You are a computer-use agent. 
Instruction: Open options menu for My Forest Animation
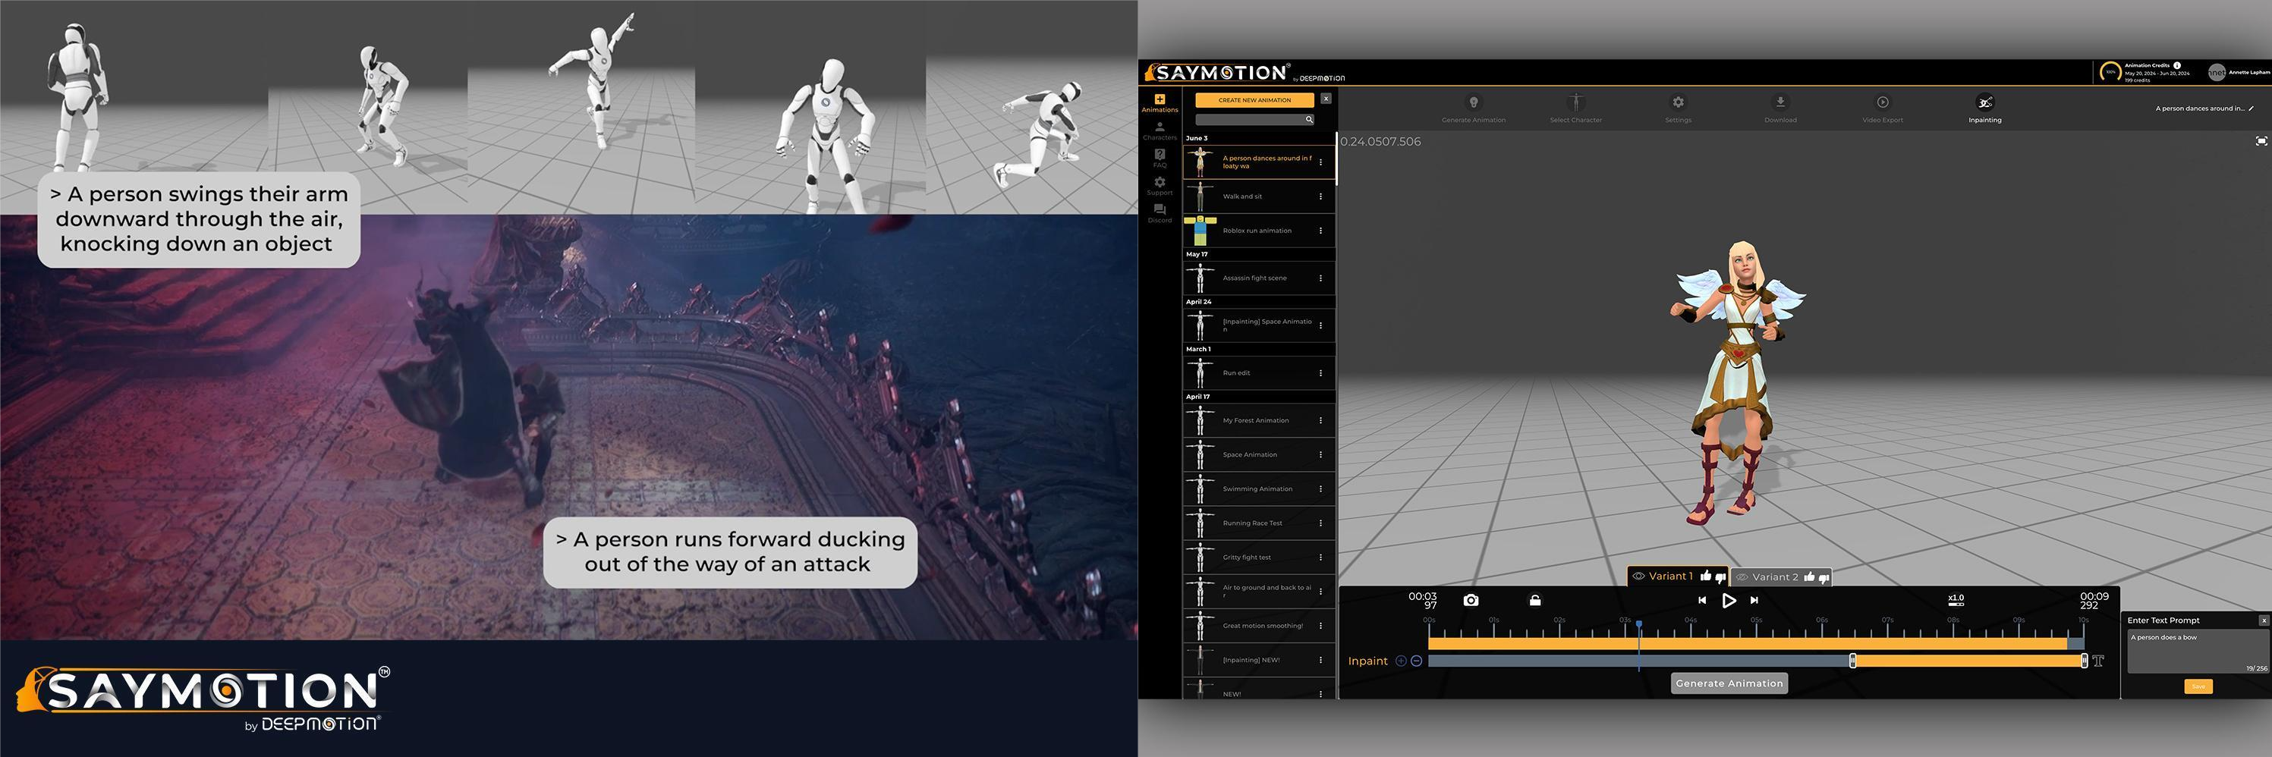coord(1320,421)
